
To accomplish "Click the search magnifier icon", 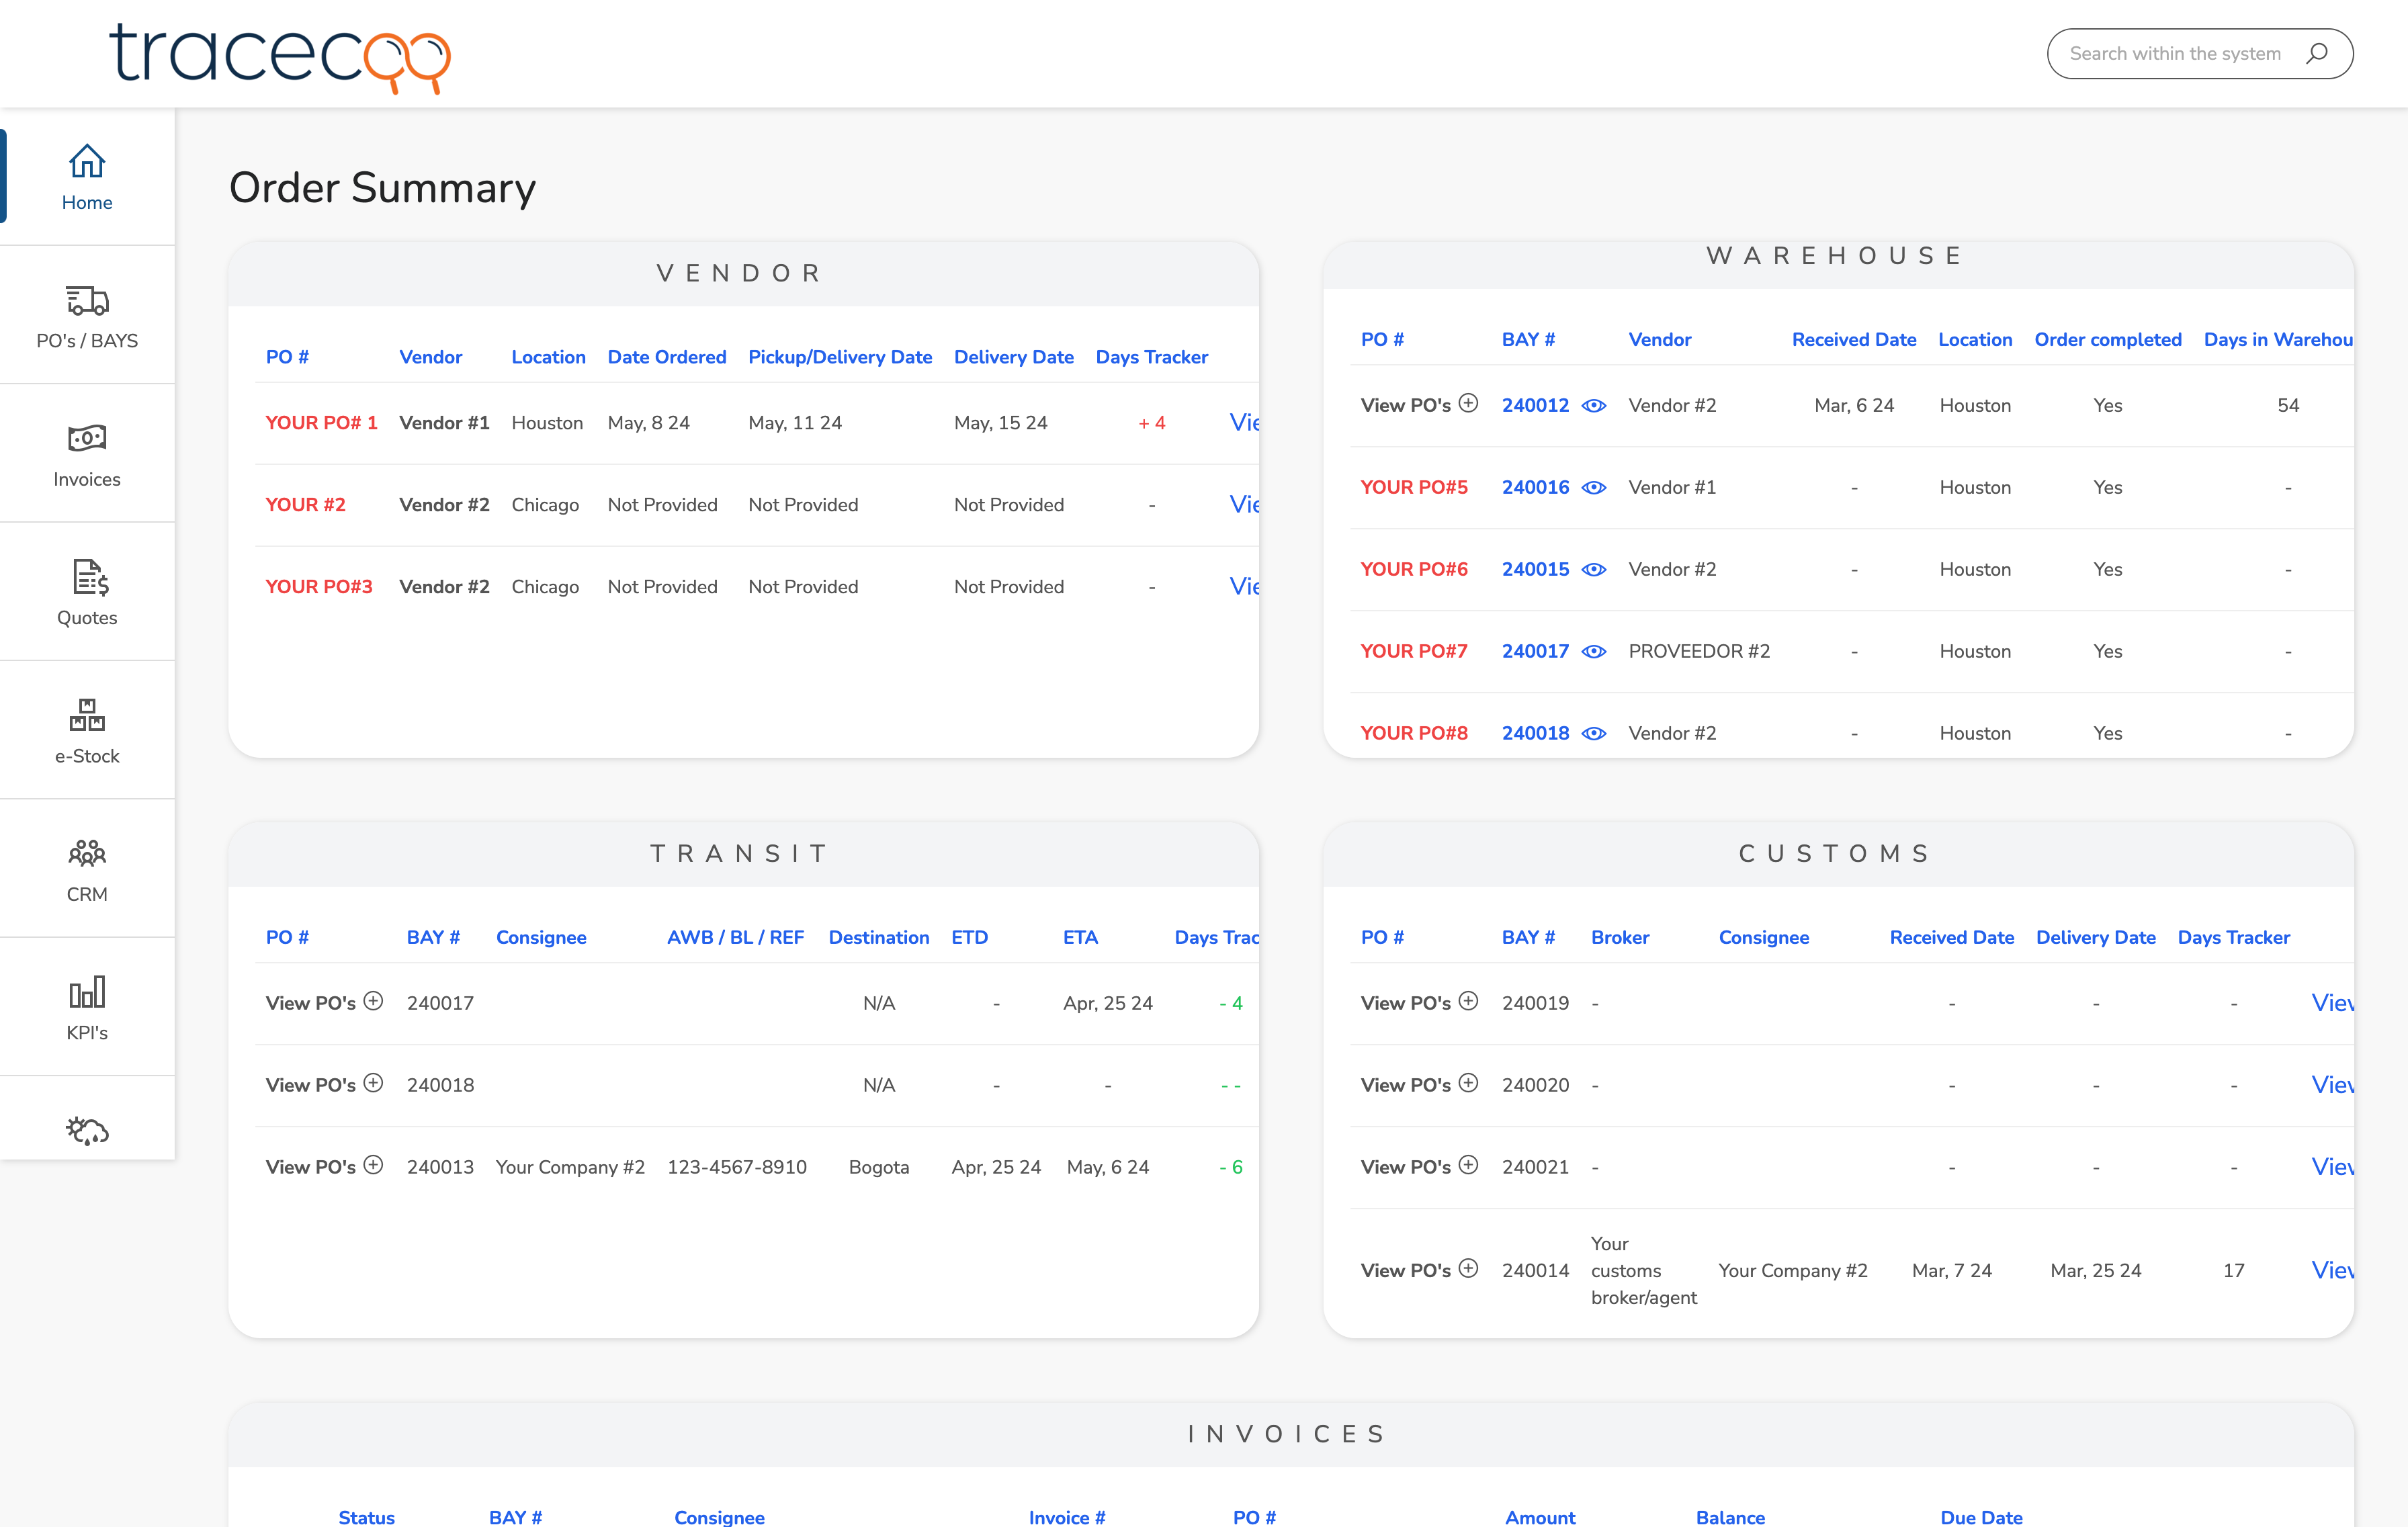I will (x=2316, y=54).
